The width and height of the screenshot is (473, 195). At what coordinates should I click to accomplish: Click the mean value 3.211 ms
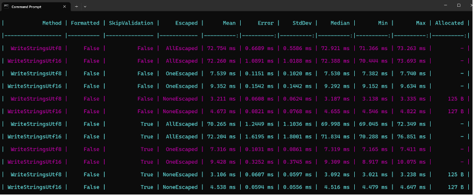[x=223, y=99]
